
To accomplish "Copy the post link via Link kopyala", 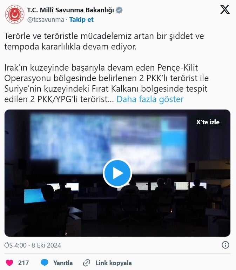I will pos(114,263).
